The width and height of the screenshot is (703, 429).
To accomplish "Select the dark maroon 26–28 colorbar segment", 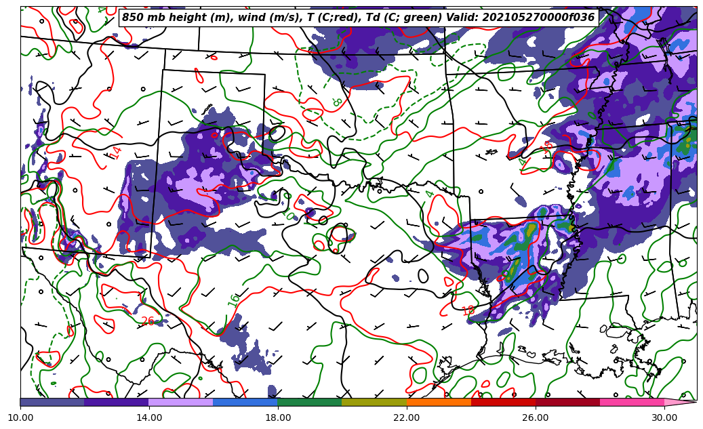I will click(x=567, y=402).
